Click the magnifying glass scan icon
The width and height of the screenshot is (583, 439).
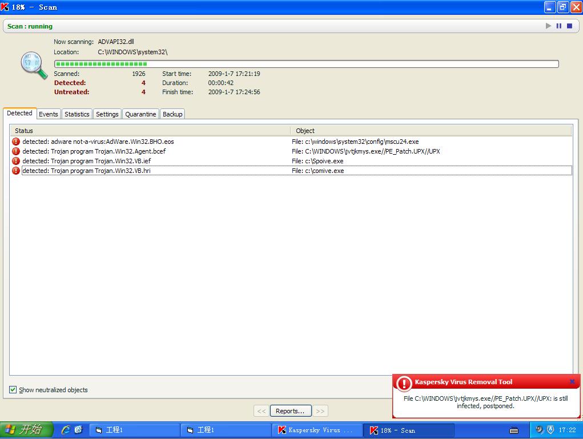(34, 65)
